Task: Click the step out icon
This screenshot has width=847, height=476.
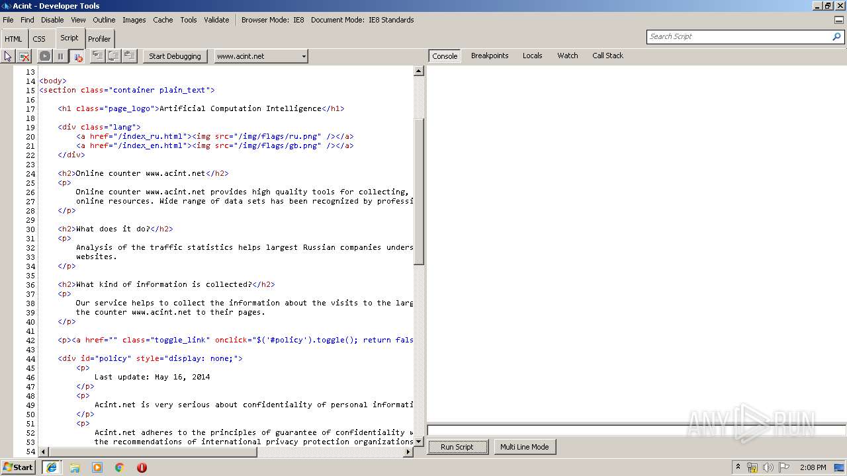Action: pos(130,56)
